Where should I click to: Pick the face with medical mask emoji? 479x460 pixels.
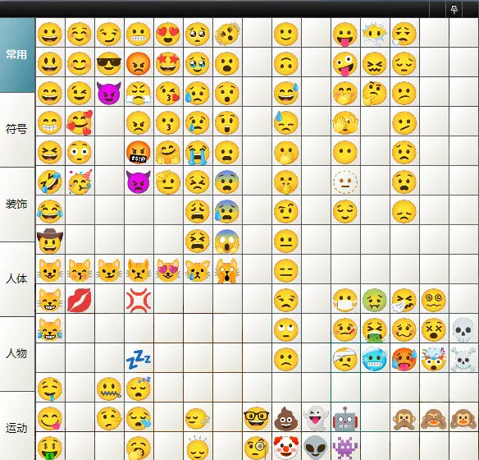coord(344,300)
